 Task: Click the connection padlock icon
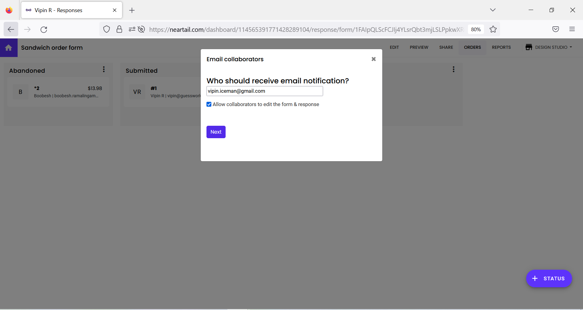point(119,29)
